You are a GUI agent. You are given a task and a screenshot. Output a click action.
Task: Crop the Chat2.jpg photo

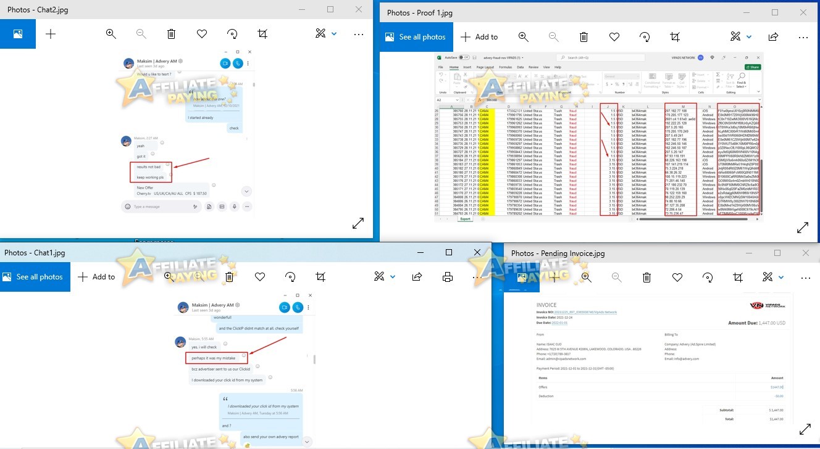[262, 34]
